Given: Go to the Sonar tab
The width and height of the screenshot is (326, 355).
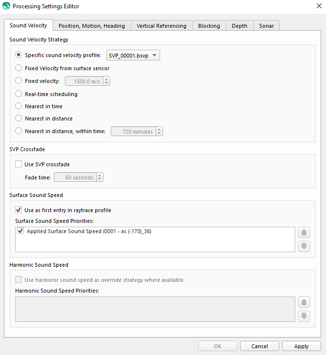Looking at the screenshot, I should click(266, 26).
